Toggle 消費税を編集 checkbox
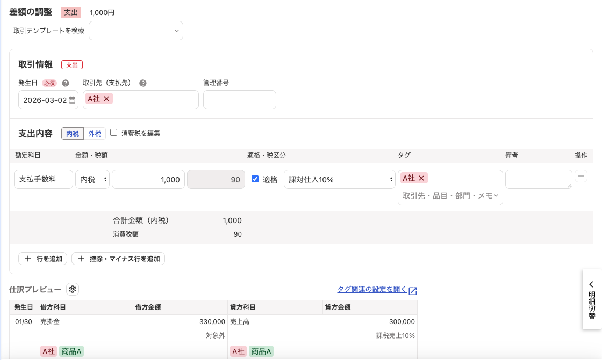This screenshot has width=602, height=360. (x=113, y=133)
